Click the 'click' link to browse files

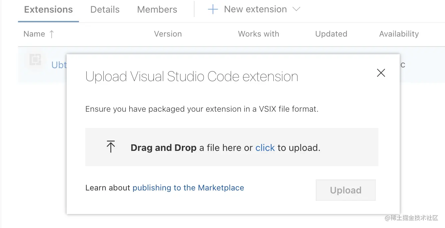point(265,148)
